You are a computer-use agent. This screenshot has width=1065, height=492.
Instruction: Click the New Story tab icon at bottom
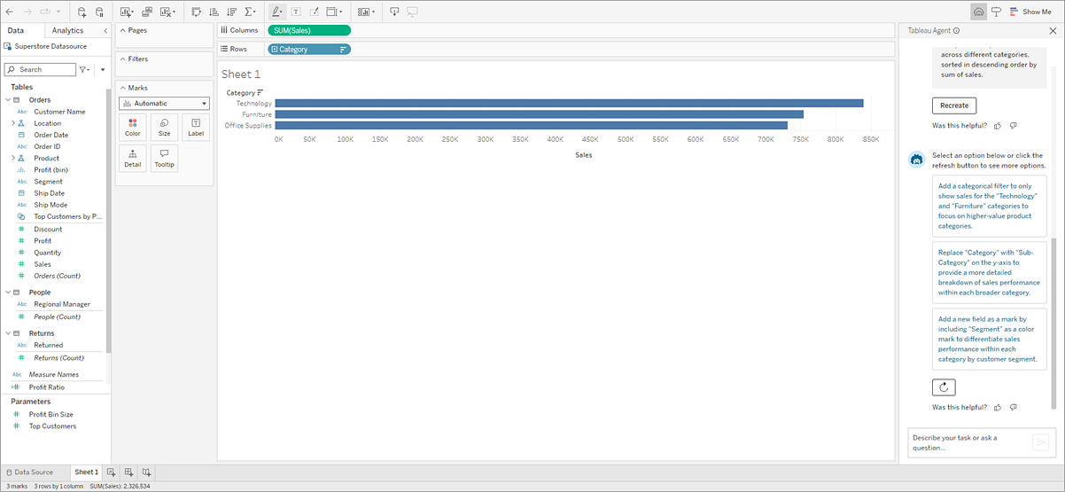tap(147, 472)
